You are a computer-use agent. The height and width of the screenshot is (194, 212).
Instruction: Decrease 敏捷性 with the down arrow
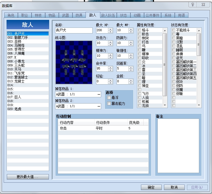coord(131,57)
